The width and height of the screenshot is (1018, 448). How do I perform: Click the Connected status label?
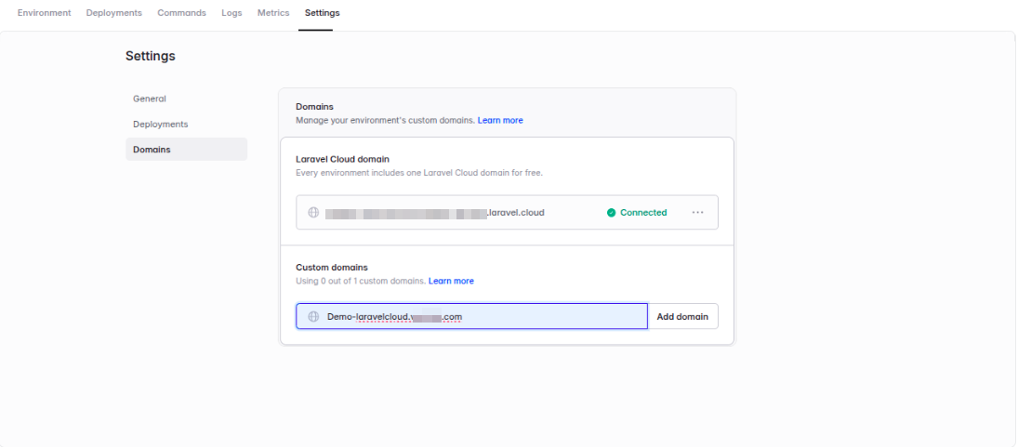tap(643, 212)
